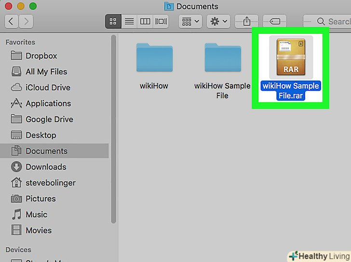Click the Share toolbar button

[247, 22]
